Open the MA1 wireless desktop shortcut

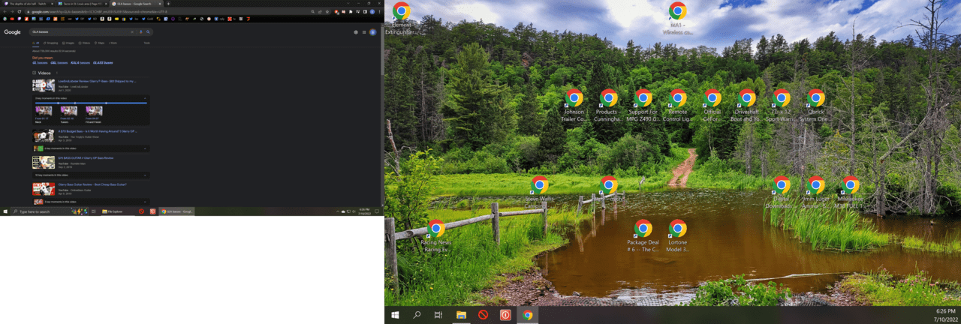point(678,18)
